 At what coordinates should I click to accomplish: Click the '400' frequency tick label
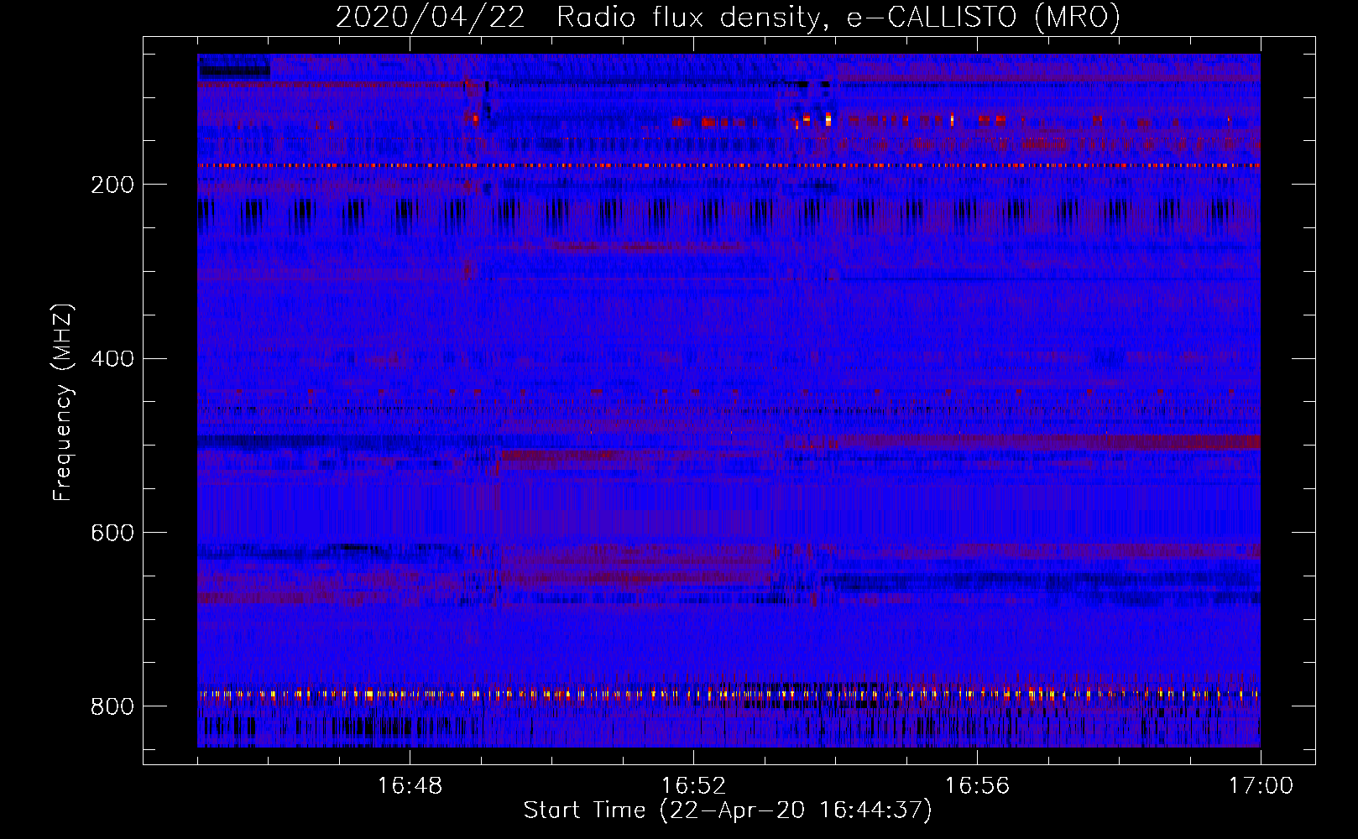112,359
